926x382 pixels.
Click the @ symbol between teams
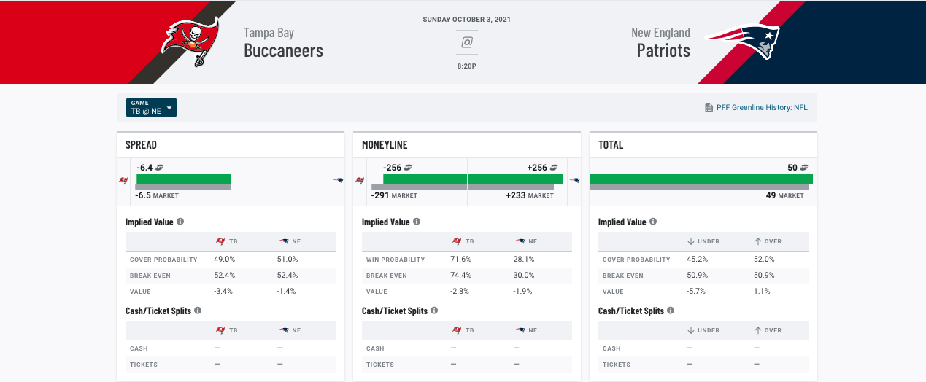point(467,42)
